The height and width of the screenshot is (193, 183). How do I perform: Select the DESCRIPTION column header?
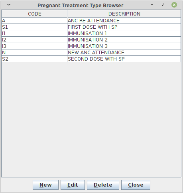tap(124, 14)
